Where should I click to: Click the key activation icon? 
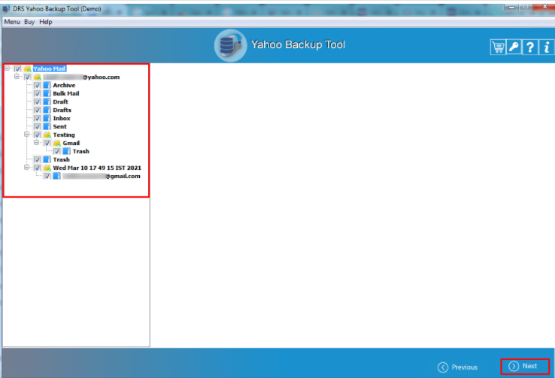tap(514, 47)
